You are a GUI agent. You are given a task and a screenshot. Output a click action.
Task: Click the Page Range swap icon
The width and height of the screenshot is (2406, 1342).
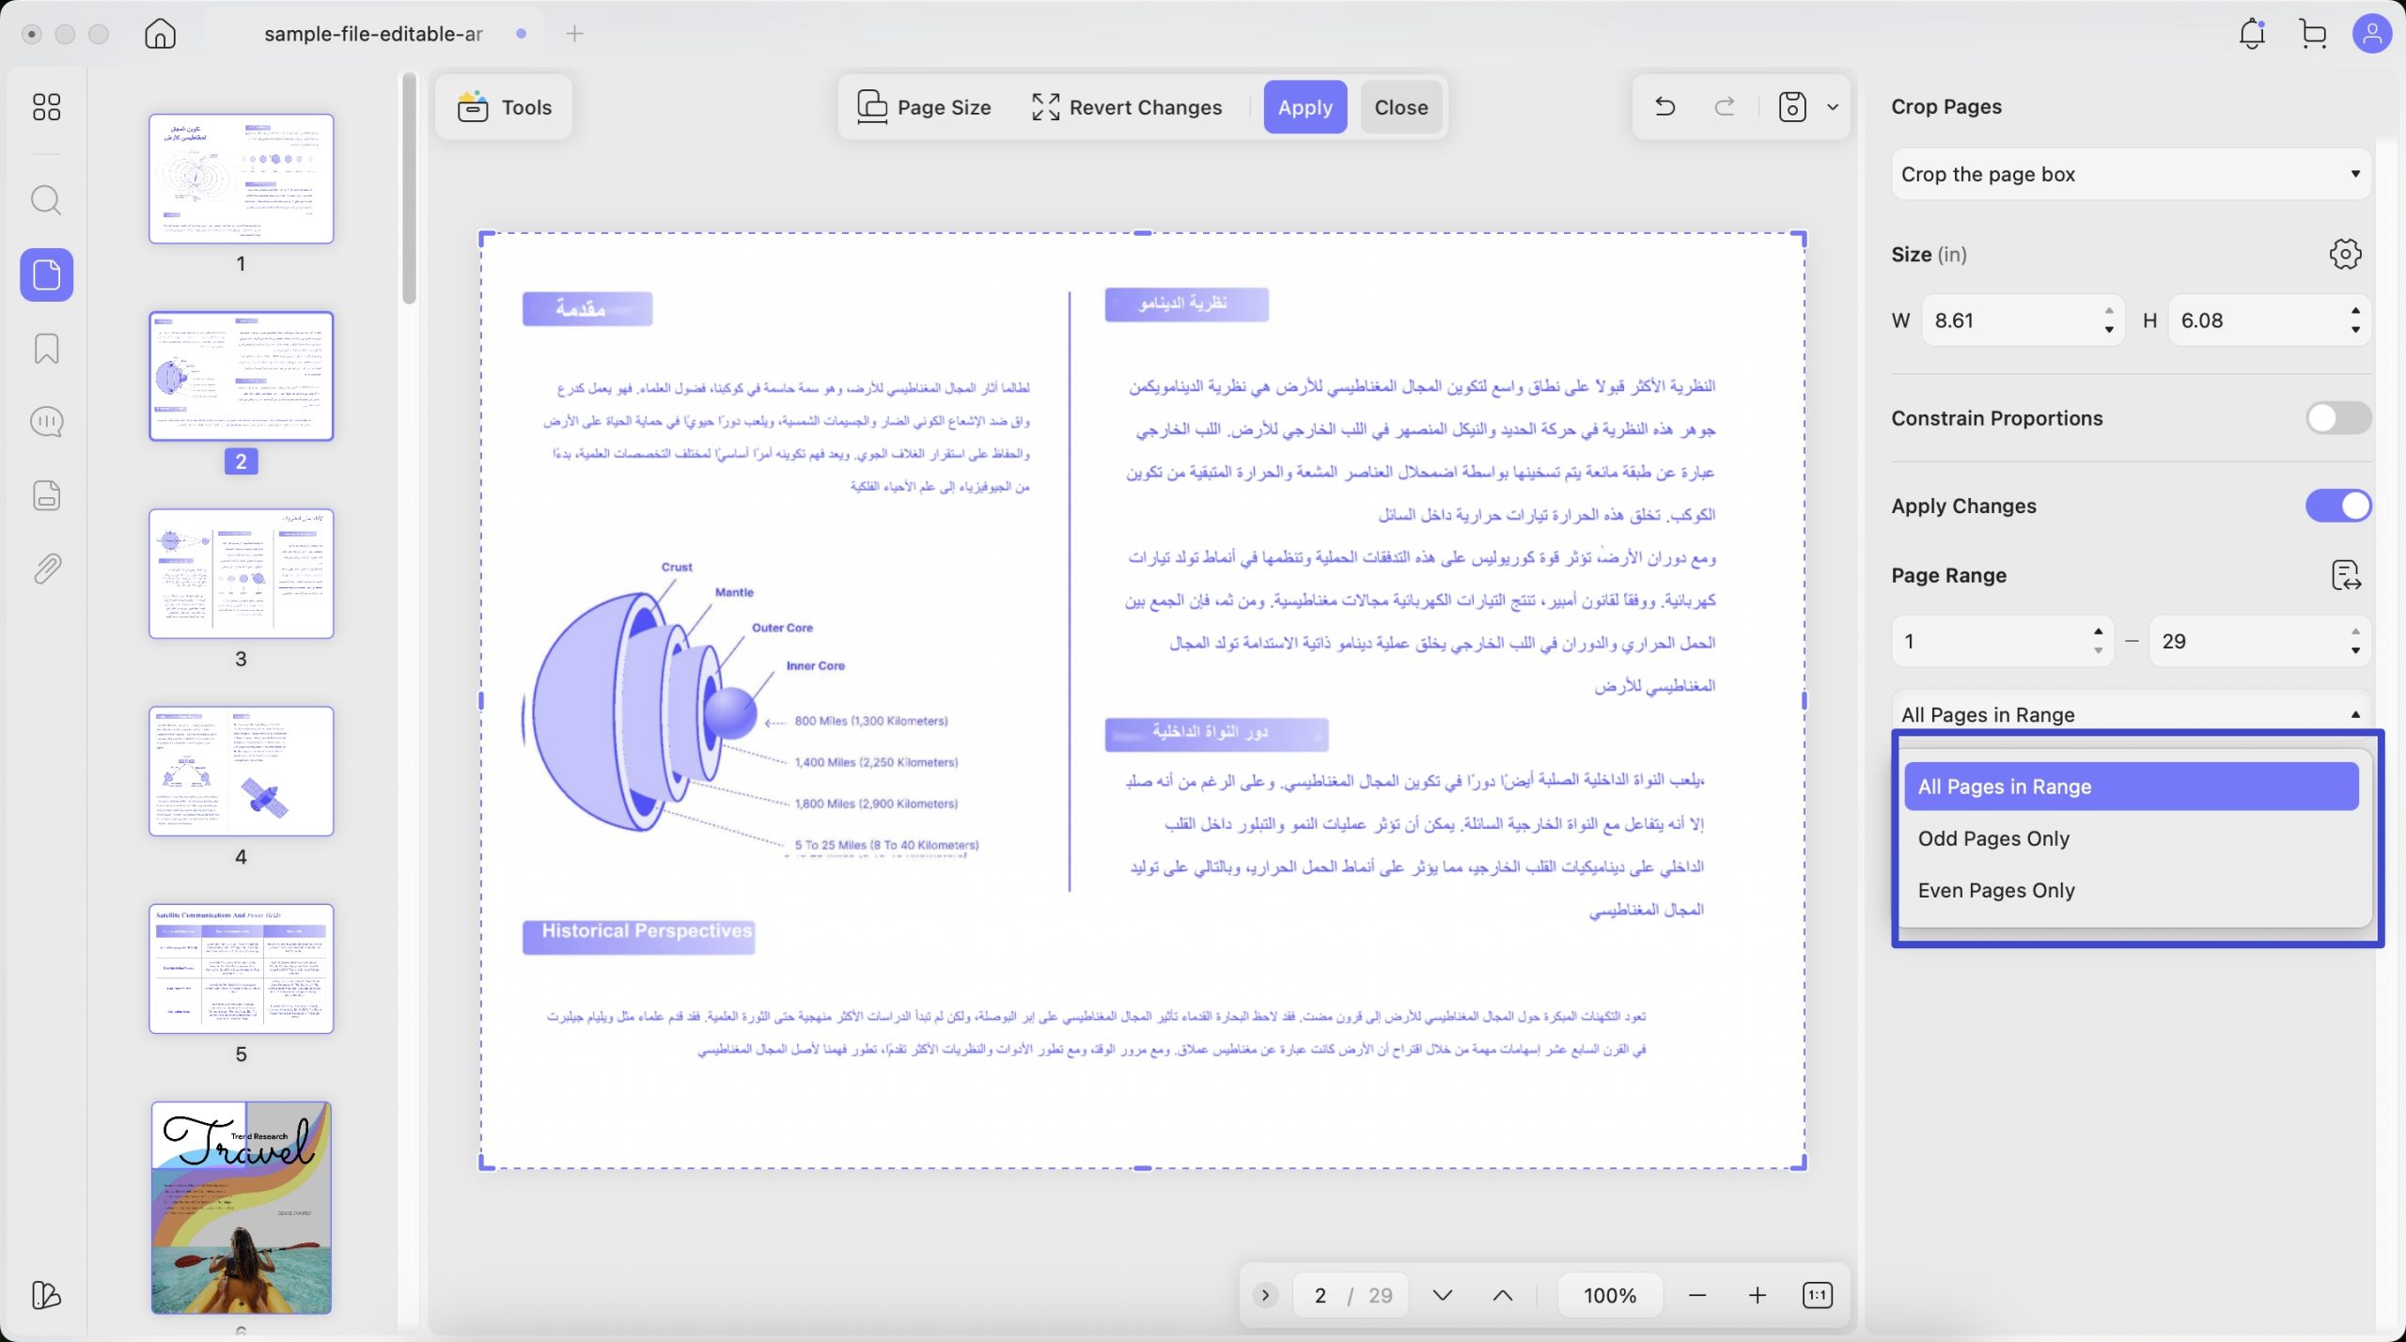[2346, 575]
